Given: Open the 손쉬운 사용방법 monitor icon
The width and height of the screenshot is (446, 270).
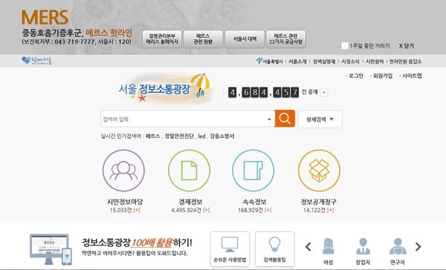Looking at the screenshot, I should pos(230,249).
